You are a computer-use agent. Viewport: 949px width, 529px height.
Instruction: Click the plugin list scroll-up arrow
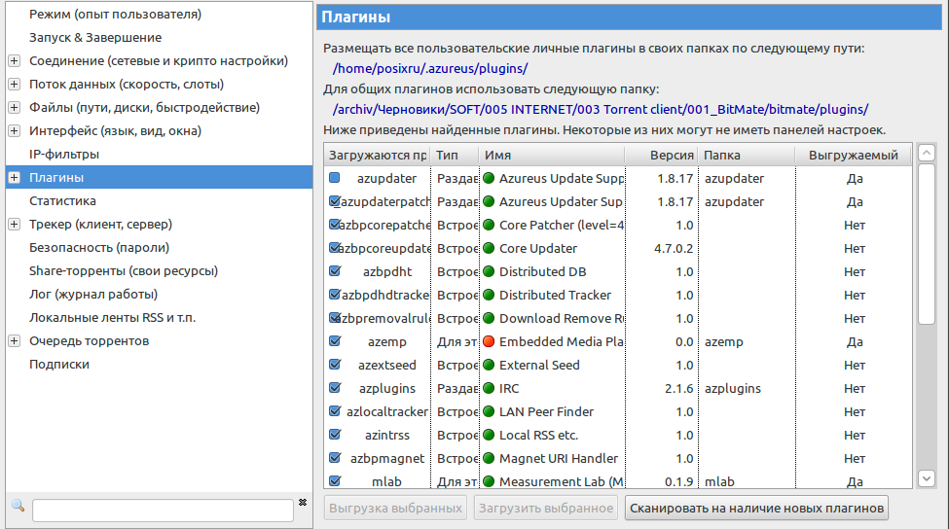pyautogui.click(x=927, y=153)
